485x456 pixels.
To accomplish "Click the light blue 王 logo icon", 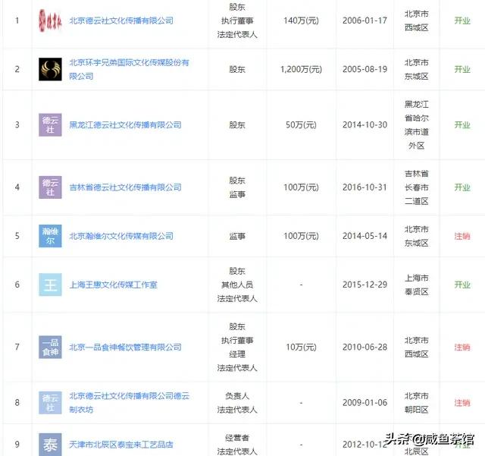I will [50, 285].
